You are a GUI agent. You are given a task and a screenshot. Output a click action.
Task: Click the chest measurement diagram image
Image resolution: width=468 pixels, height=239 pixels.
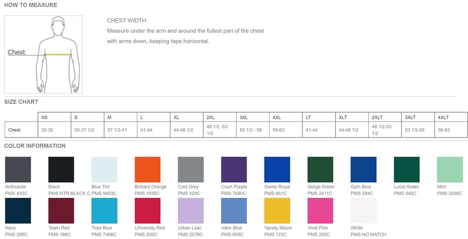[x=43, y=54]
